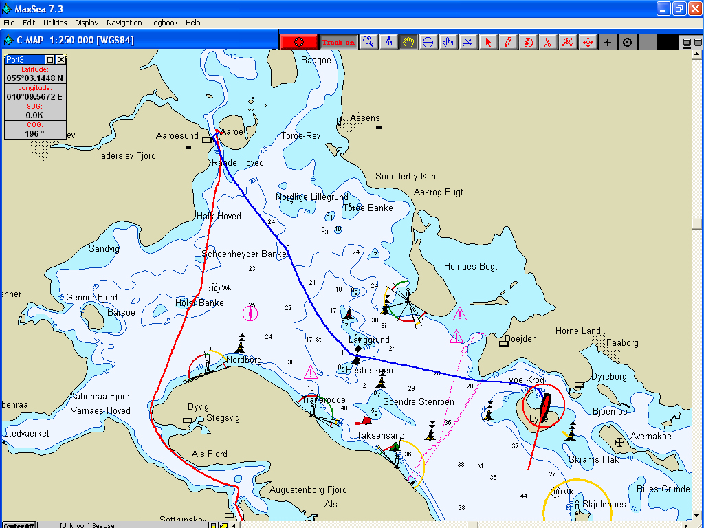Click the C-MAP 1:250 000 chart title
Image resolution: width=704 pixels, height=528 pixels.
75,40
